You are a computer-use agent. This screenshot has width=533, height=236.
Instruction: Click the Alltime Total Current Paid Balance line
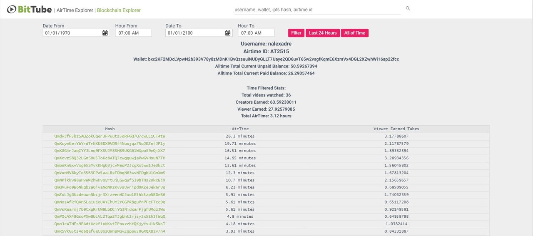point(266,73)
